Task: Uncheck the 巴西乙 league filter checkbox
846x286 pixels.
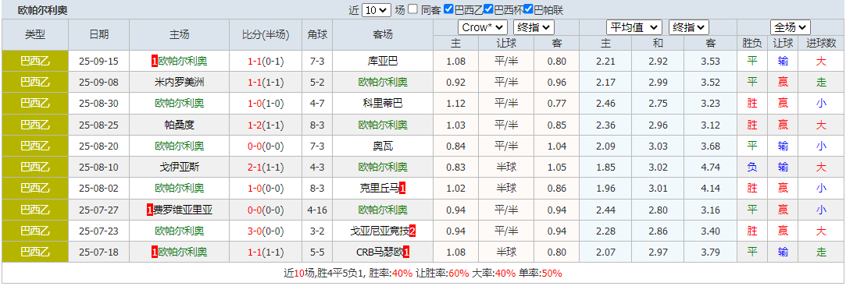Action: pos(448,9)
